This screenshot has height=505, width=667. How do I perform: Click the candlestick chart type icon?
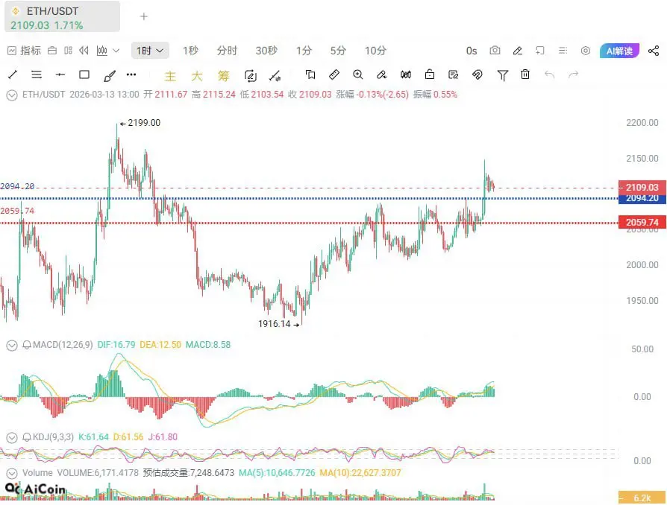[102, 51]
